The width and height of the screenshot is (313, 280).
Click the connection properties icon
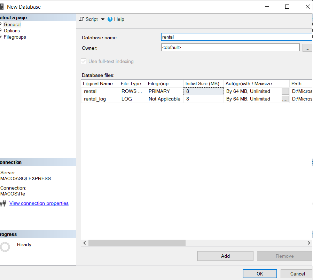[3, 203]
